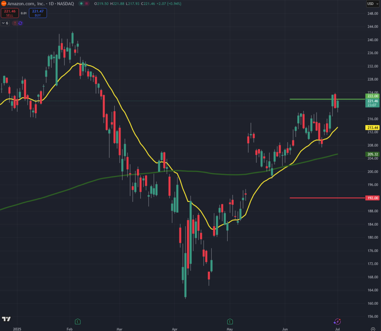381x331 pixels.
Task: Click the low value L217.93
Action: coord(133,4)
